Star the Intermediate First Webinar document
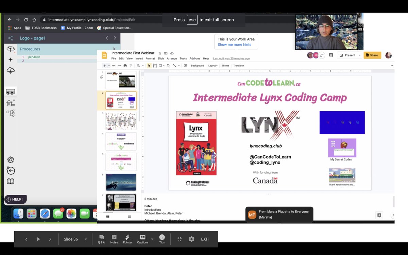This screenshot has height=255, width=408. [160, 53]
